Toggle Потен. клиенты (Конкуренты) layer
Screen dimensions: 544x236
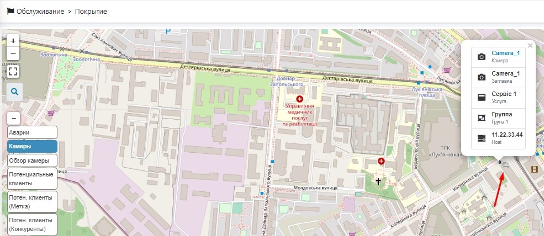point(32,224)
